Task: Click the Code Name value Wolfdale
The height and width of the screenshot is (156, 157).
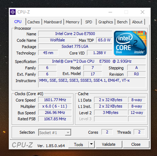Action: click(x=58, y=40)
